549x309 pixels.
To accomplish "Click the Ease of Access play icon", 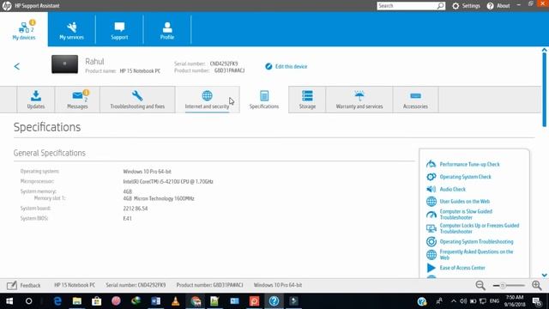I will (431, 268).
